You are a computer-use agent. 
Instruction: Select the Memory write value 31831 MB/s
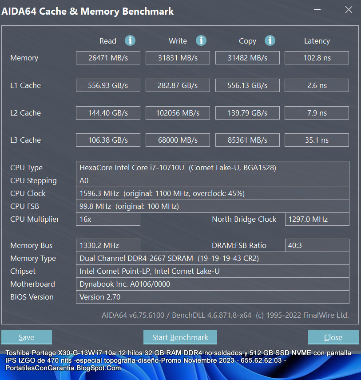tap(178, 58)
